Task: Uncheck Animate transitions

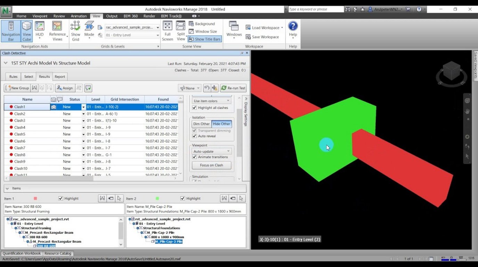Action: 195,157
